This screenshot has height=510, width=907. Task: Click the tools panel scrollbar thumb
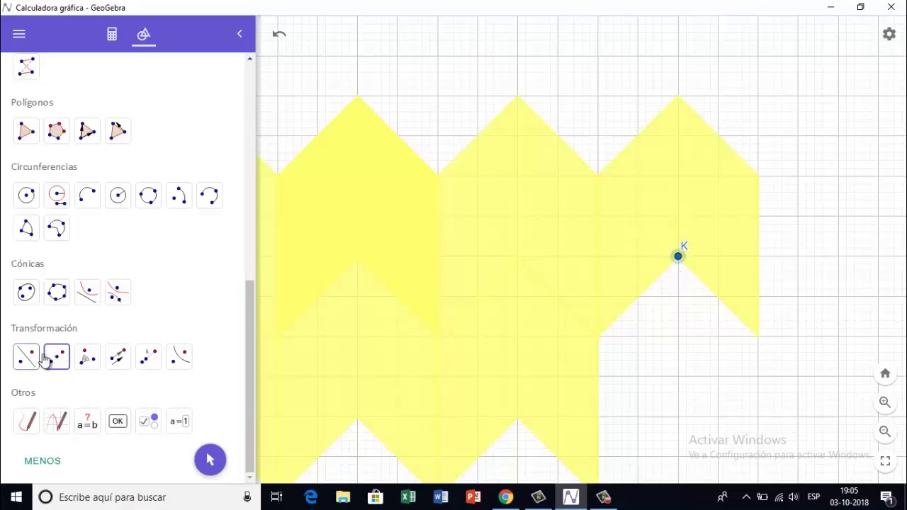click(249, 375)
